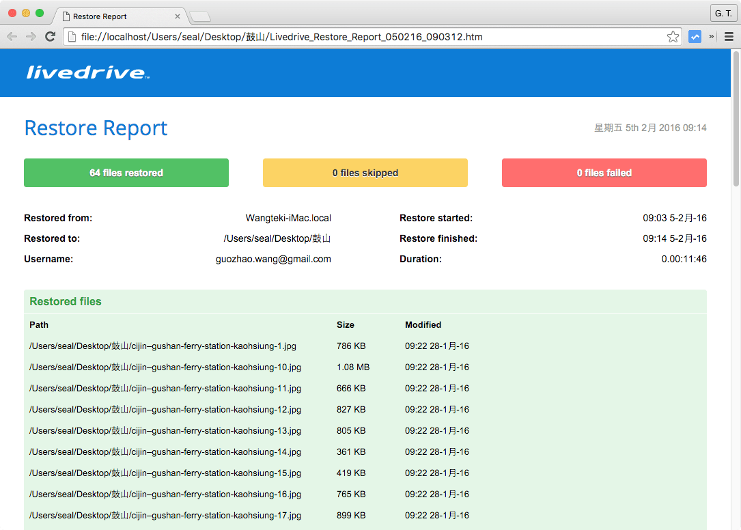Click the page file icon in the address bar
The image size is (741, 530).
tap(72, 37)
